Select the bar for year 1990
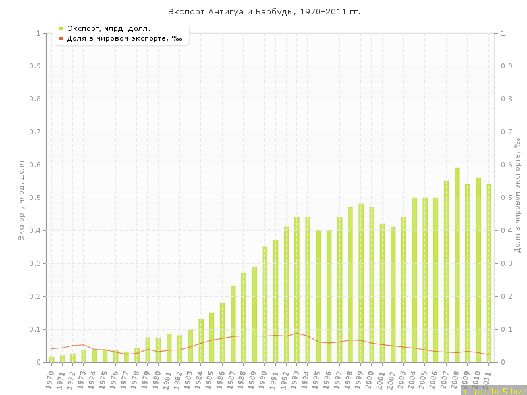Screen dimensions: 527x395 (265, 305)
